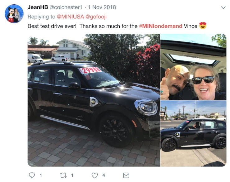Like the tweet with the heart icon

tap(94, 175)
